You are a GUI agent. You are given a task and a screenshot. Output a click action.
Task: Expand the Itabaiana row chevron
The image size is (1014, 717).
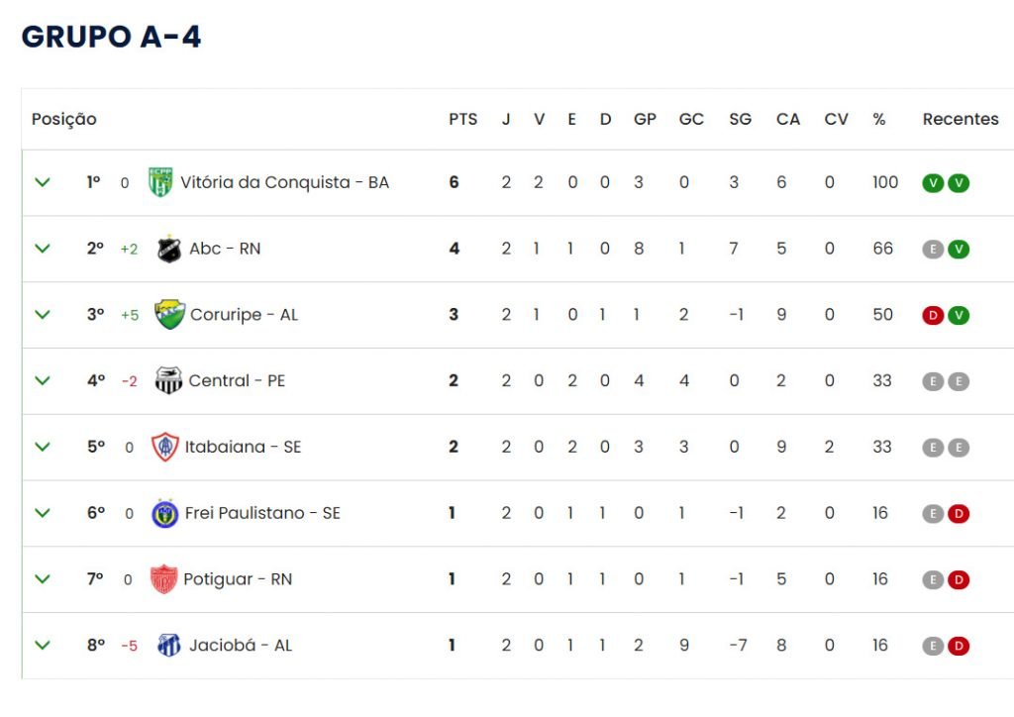[x=43, y=447]
